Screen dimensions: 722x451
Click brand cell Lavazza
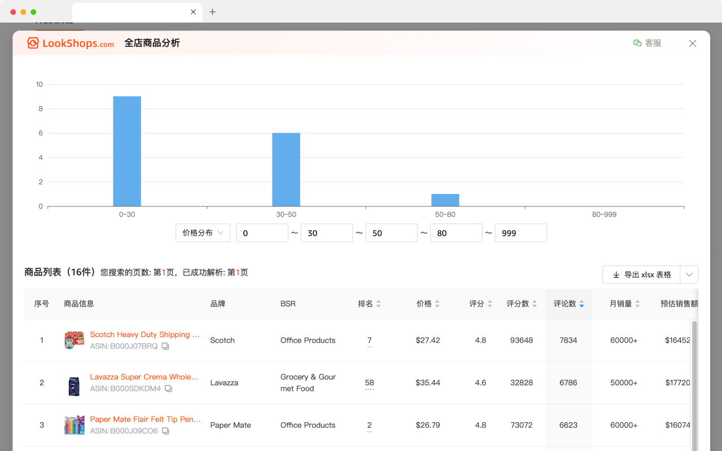[224, 383]
